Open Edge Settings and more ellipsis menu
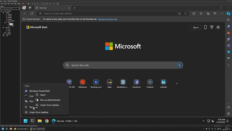The width and height of the screenshot is (232, 131). pyautogui.click(x=222, y=13)
